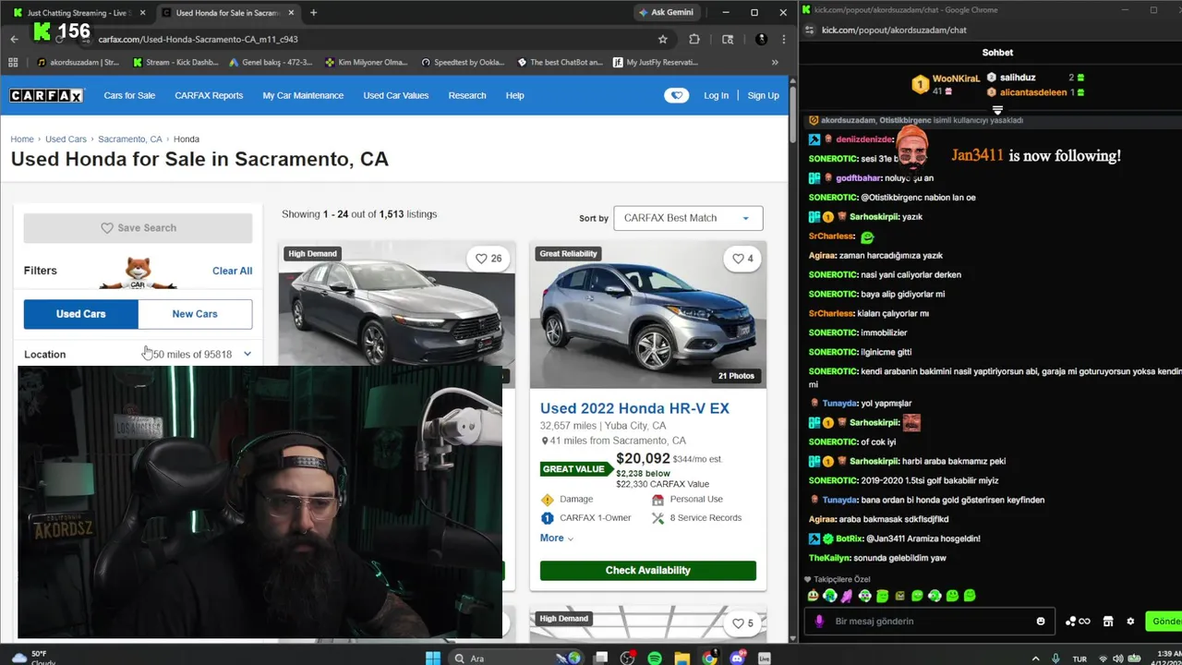The width and height of the screenshot is (1182, 665).
Task: Open the Kick chat settings gear
Action: 1130,622
